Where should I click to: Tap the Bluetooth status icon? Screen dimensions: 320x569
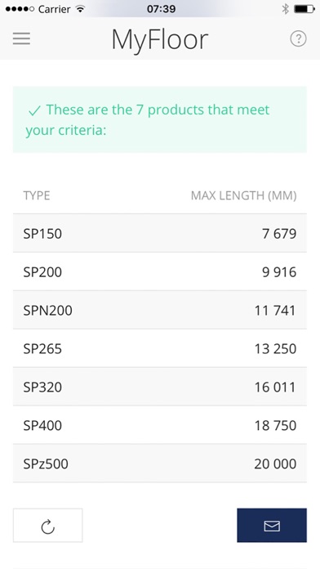285,9
